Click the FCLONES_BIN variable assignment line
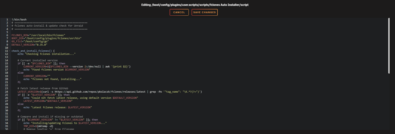The width and height of the screenshot is (395, 134). pyautogui.click(x=38, y=35)
